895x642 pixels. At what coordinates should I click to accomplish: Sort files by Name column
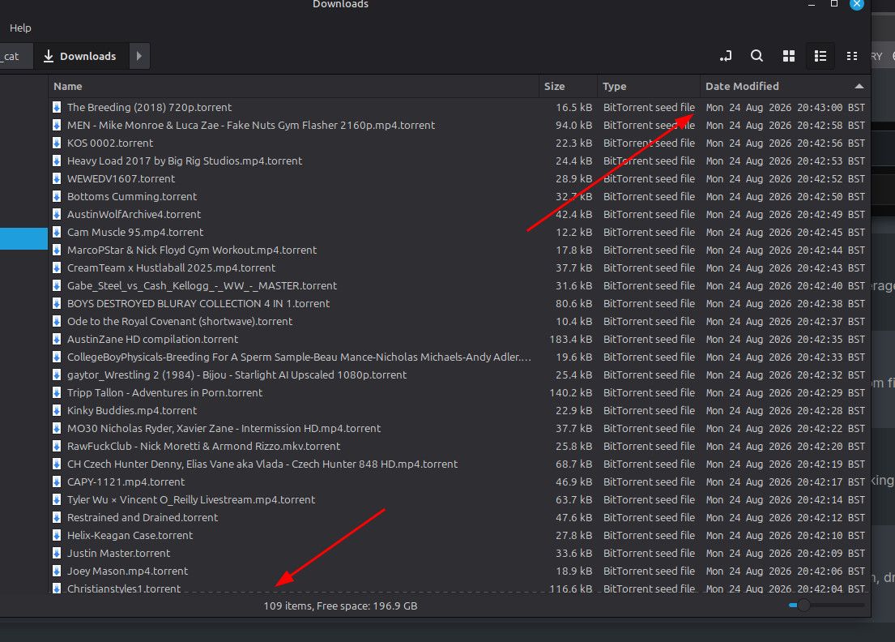pyautogui.click(x=293, y=86)
